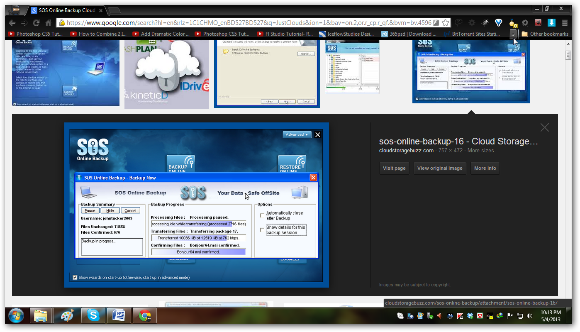This screenshot has width=580, height=332.
Task: Open the 'How to Combine 2 I...' bookmark
Action: click(x=98, y=34)
